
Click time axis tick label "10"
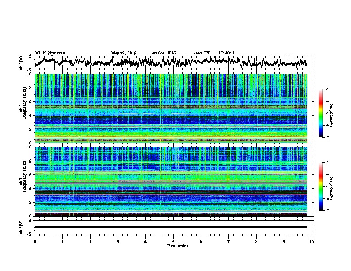coord(312,242)
